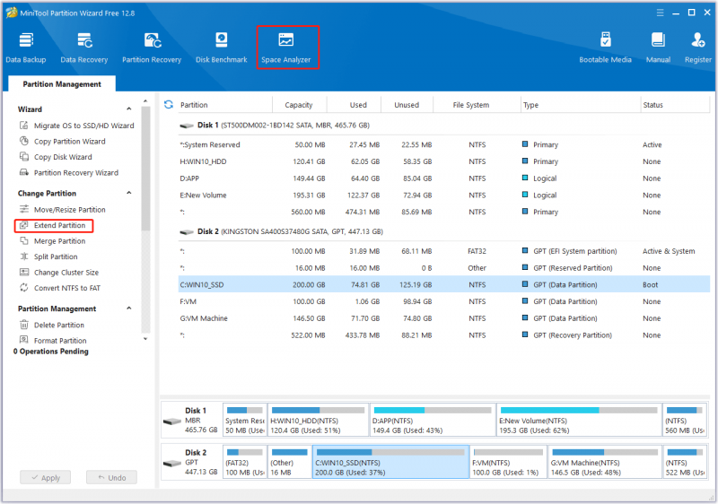Viewport: 718px width, 504px height.
Task: Select the F:VM partition row
Action: 443,301
